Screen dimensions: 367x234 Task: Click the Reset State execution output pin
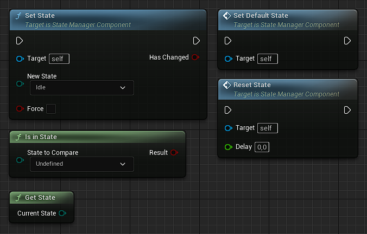347,110
